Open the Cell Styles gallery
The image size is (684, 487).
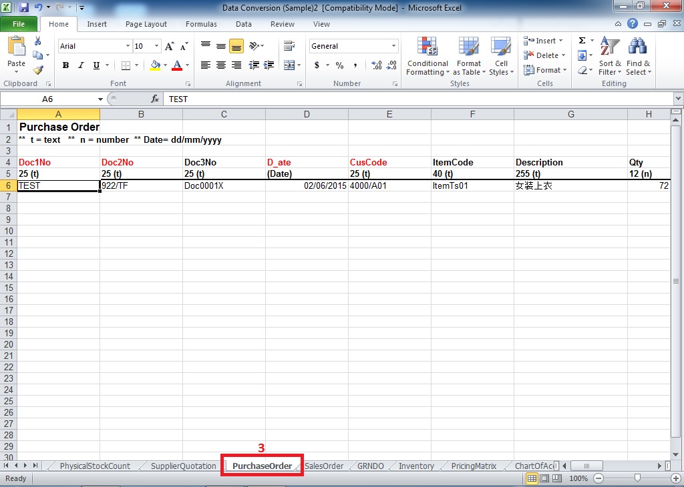click(500, 56)
